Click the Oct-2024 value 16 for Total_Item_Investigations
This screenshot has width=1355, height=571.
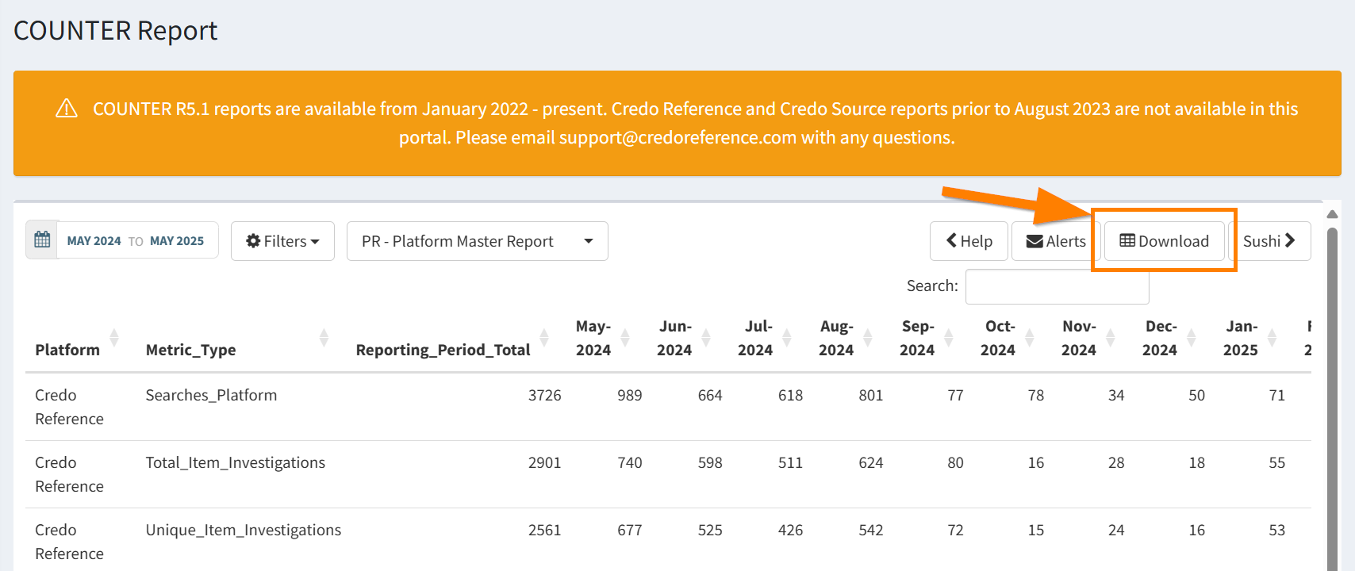coord(1036,462)
